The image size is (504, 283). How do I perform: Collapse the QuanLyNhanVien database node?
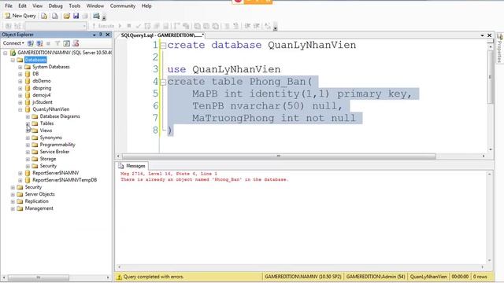20,109
